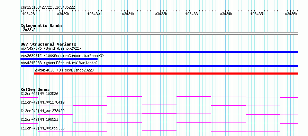Select the DGV Structural Variants track title
The width and height of the screenshot is (308, 136).
(x=48, y=44)
